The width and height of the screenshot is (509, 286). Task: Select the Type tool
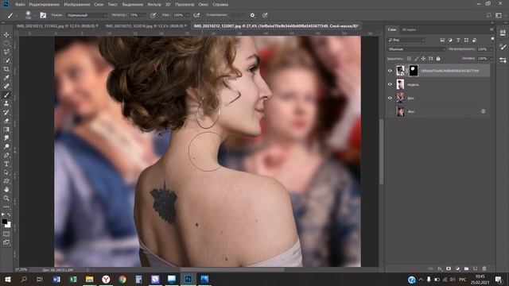pos(6,164)
